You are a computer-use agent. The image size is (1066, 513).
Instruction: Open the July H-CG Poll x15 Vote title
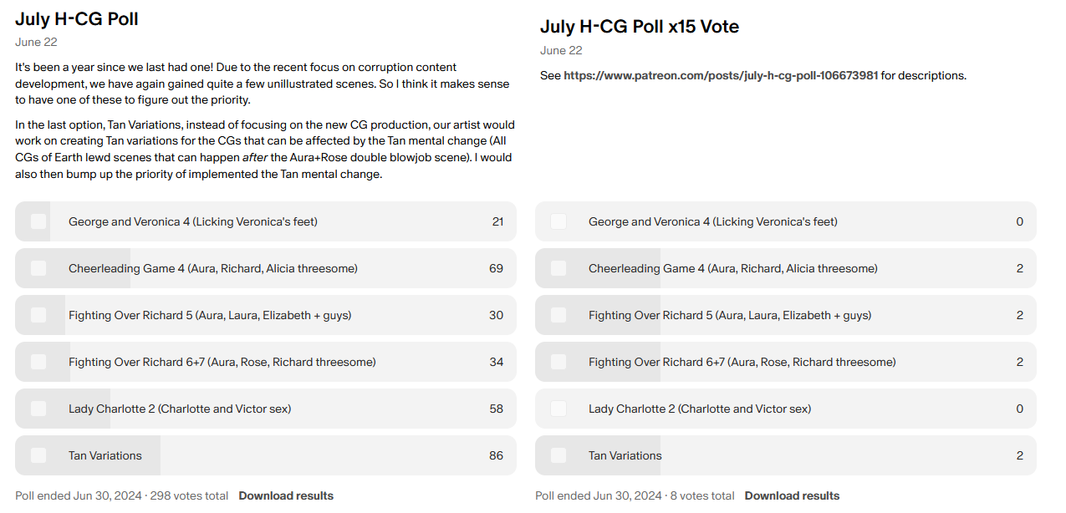click(x=640, y=27)
